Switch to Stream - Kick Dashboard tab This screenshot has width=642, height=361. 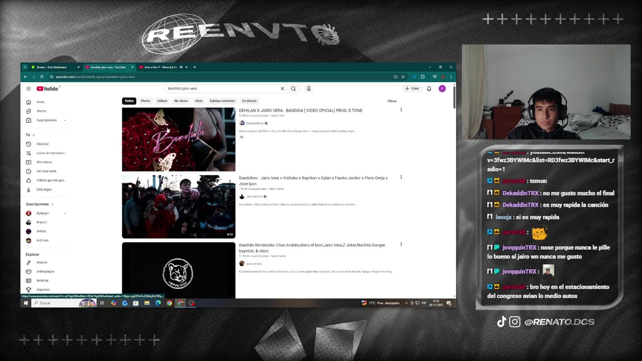click(x=54, y=67)
